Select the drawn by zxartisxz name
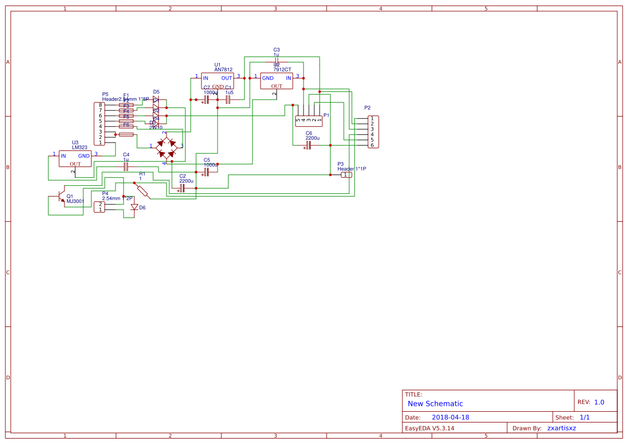628x444 pixels. (562, 428)
